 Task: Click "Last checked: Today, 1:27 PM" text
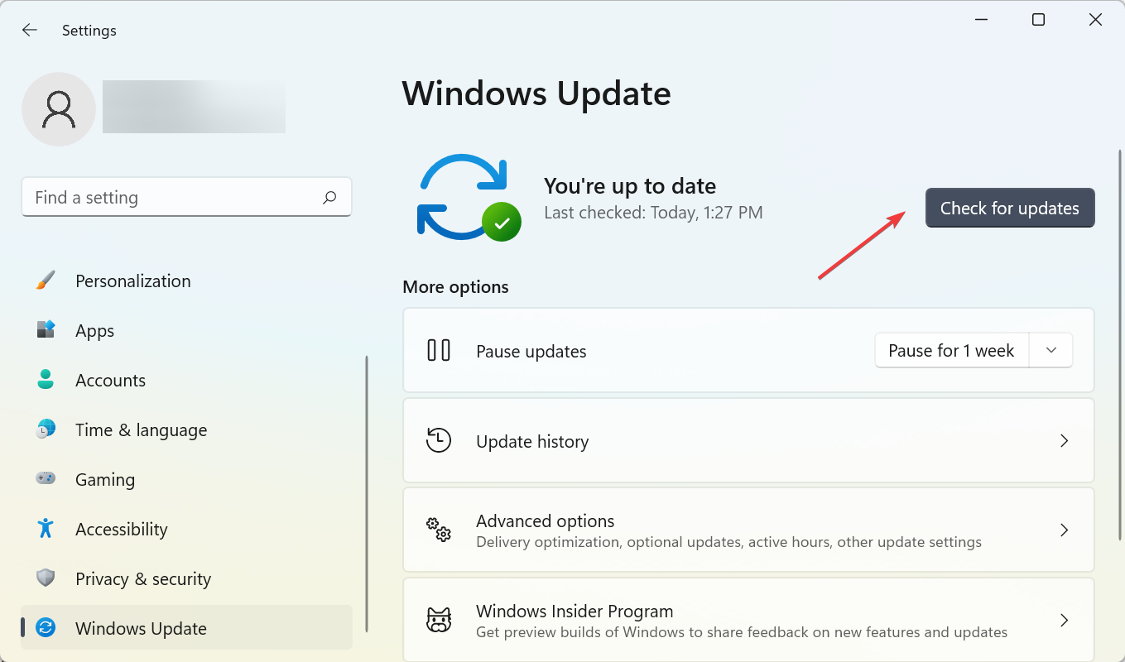pyautogui.click(x=653, y=213)
